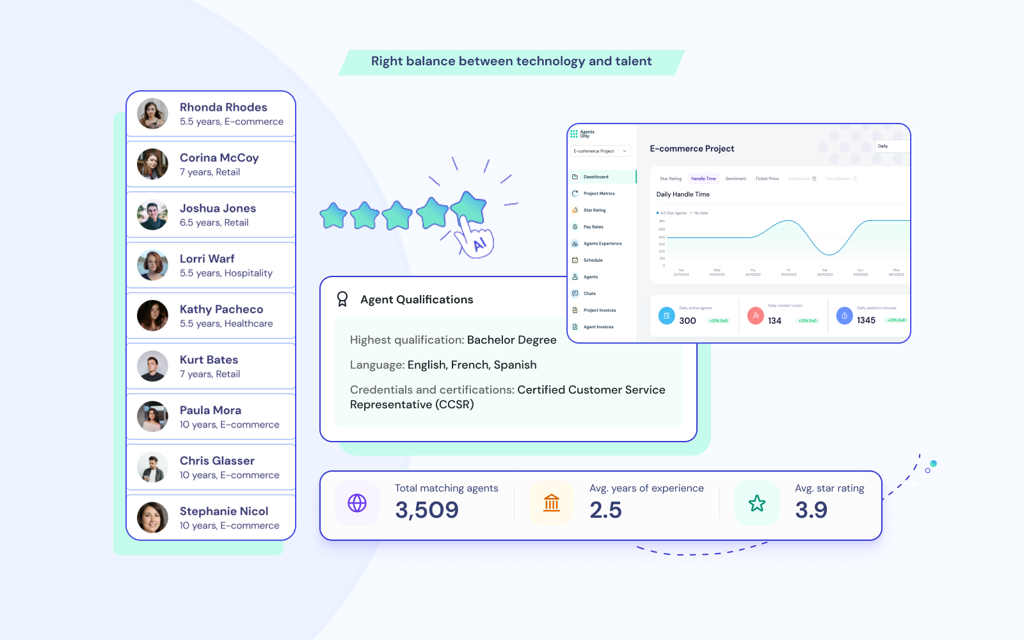The image size is (1024, 640).
Task: Open Schedule via its calendar icon
Action: 575,260
